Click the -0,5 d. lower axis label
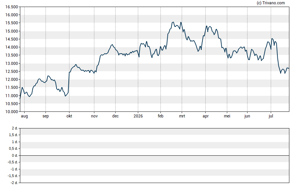 click(x=13, y=162)
